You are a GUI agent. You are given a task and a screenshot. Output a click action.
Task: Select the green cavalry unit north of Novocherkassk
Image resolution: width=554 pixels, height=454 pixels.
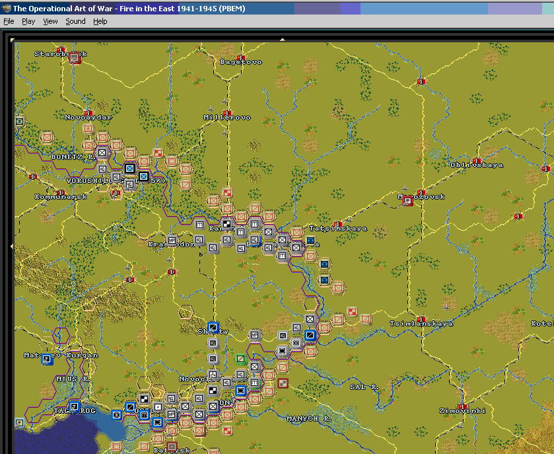[x=240, y=359]
